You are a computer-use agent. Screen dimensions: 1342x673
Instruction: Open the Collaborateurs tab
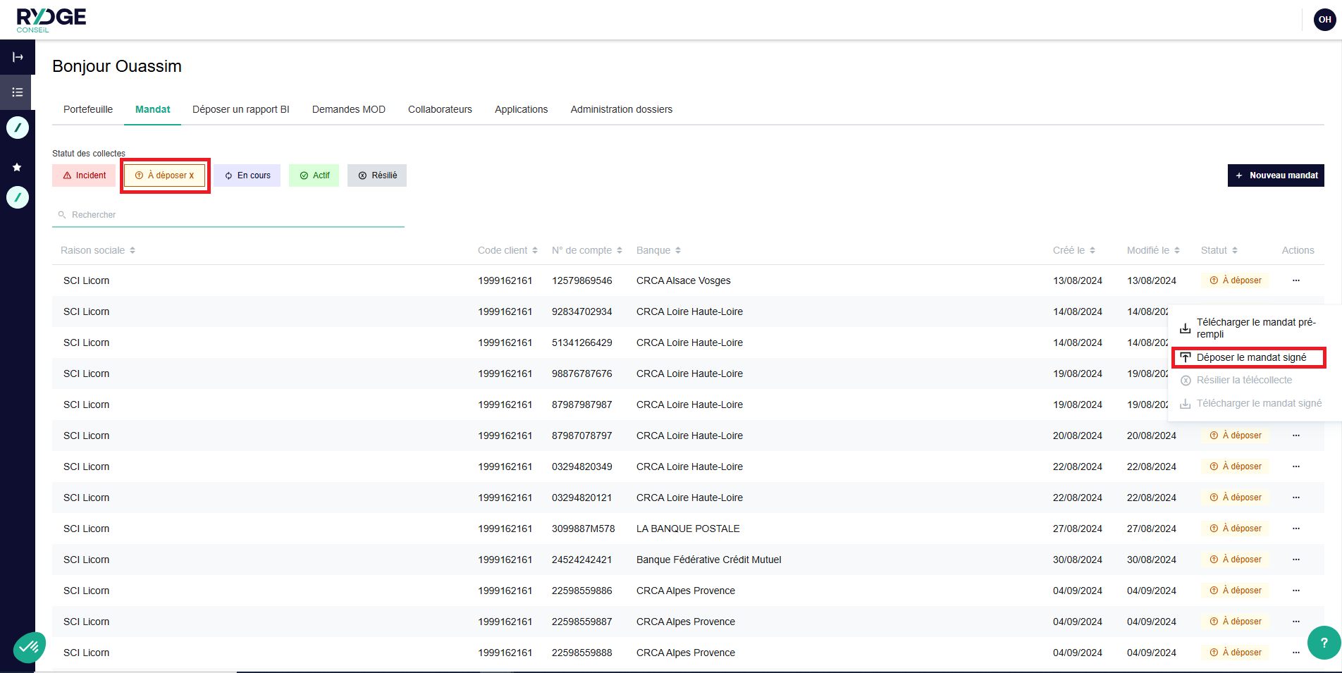tap(440, 109)
